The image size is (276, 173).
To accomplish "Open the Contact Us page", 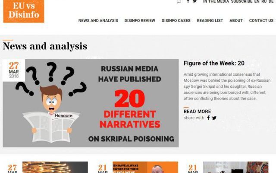I will pyautogui.click(x=261, y=20).
